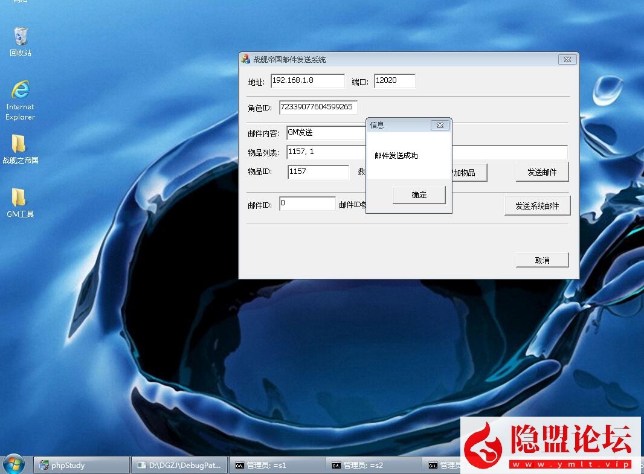
Task: Switch to 管理员: =s2 console window
Action: 374,466
